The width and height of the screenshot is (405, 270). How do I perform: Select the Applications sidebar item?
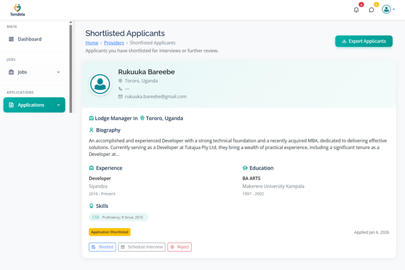[x=31, y=105]
